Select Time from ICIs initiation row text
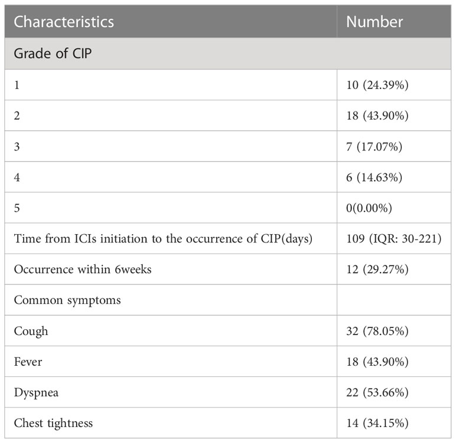This screenshot has width=456, height=443. point(163,239)
